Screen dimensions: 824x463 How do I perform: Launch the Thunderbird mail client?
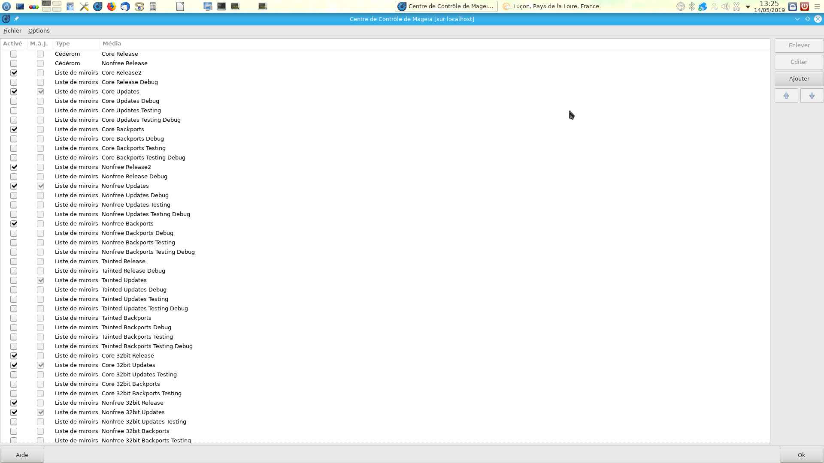(x=125, y=6)
